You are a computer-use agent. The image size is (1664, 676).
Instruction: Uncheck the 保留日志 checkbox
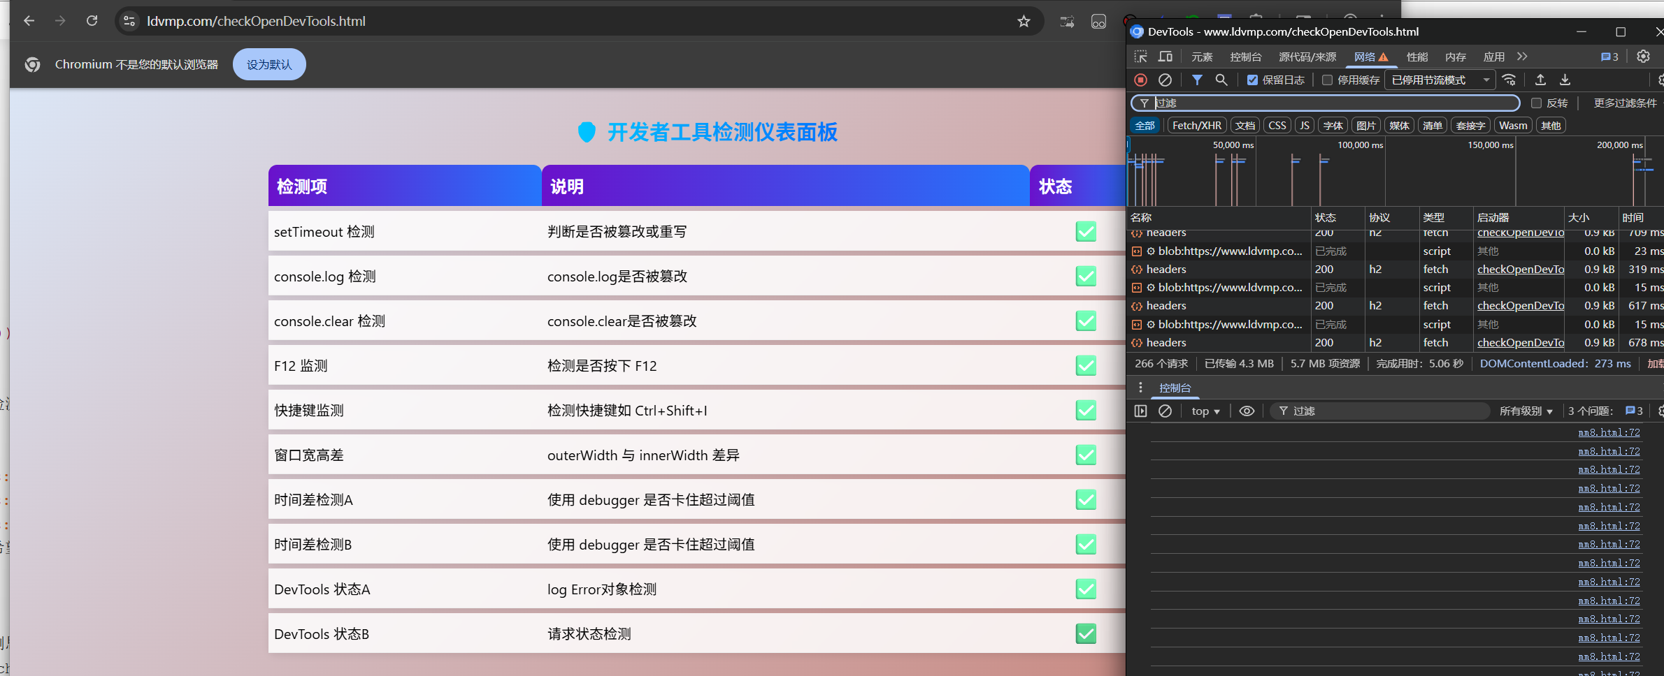1252,80
